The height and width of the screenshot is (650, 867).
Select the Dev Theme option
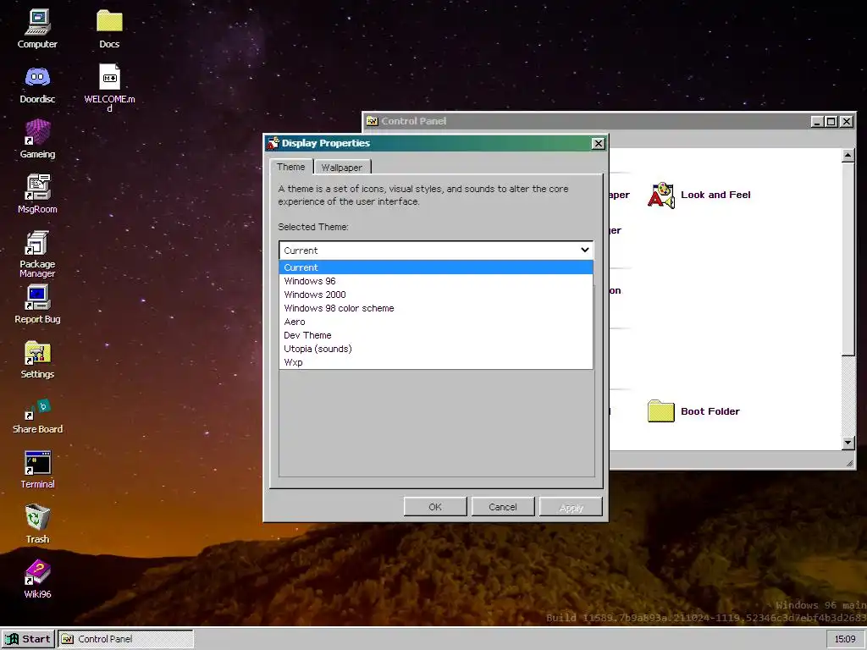point(436,335)
